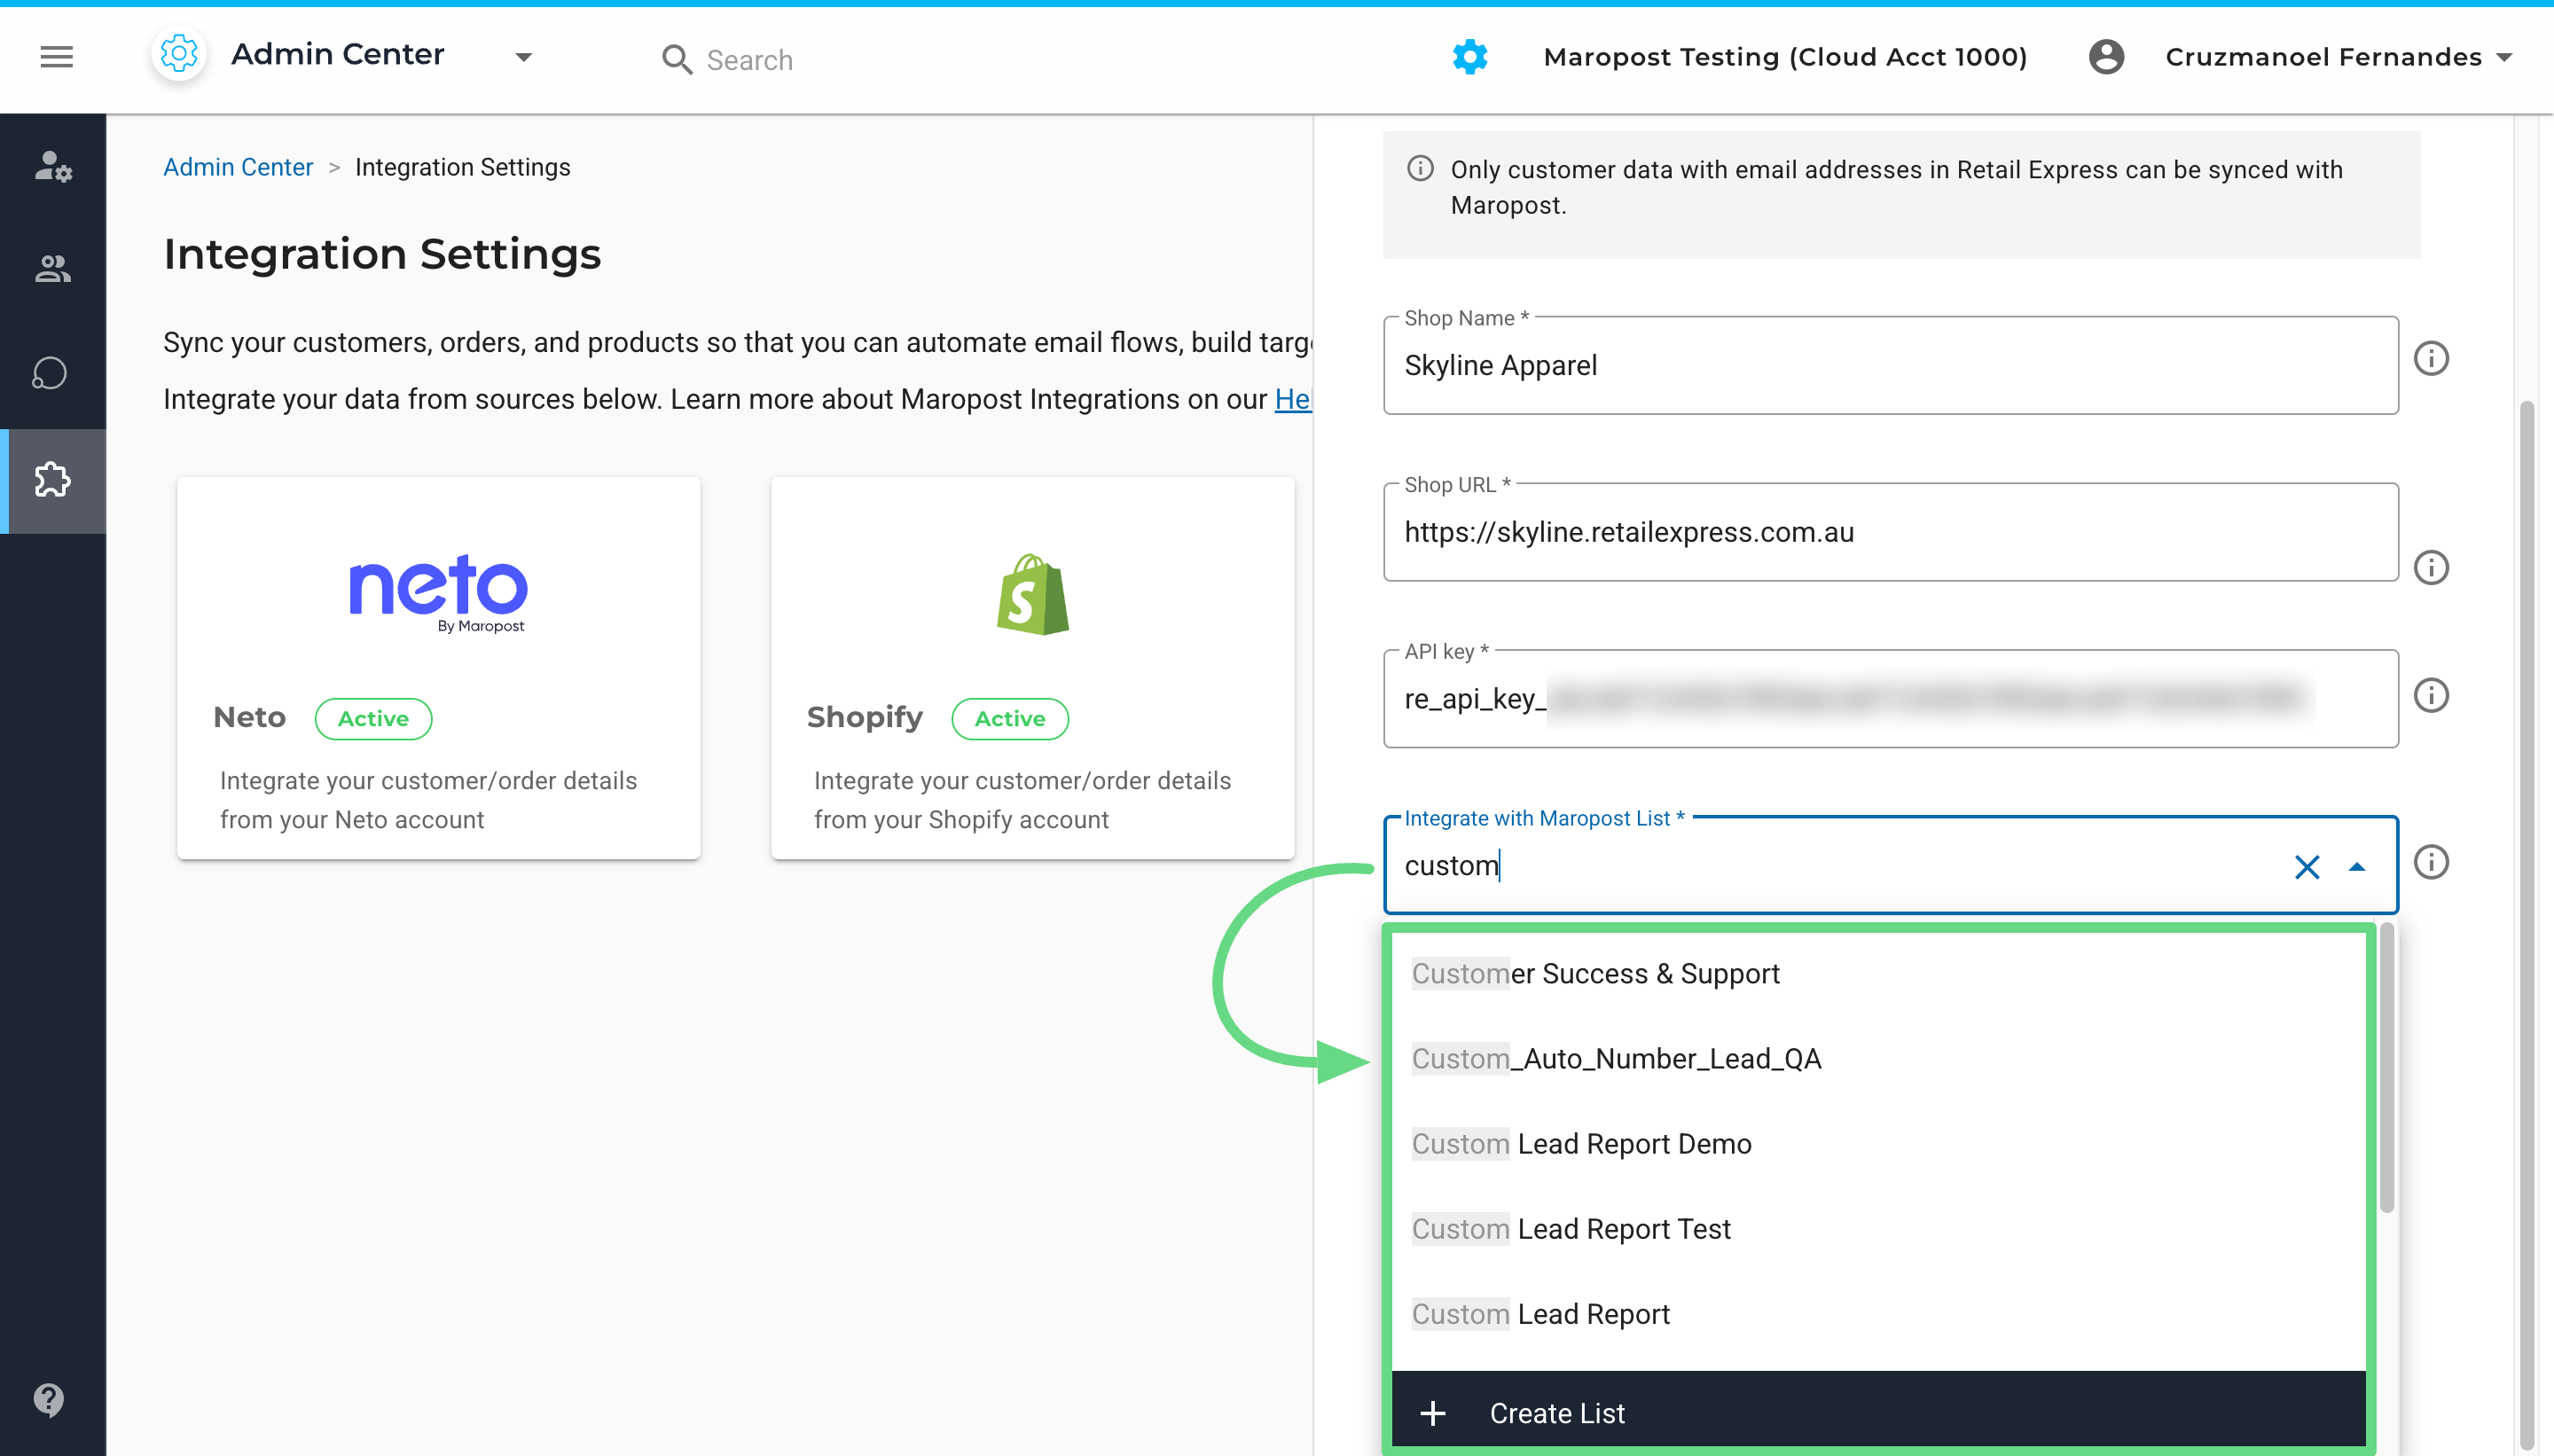
Task: Show Shop URL info tooltip icon
Action: click(2431, 568)
